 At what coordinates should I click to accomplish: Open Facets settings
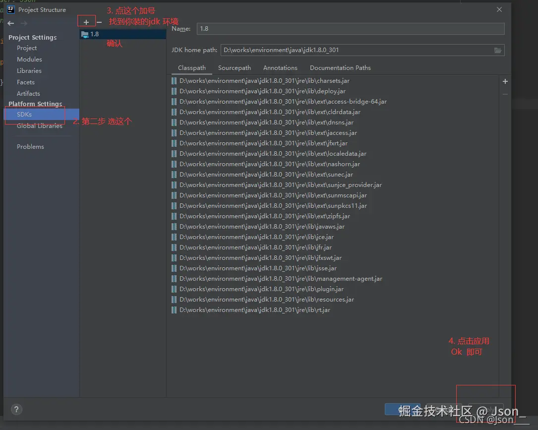(26, 82)
